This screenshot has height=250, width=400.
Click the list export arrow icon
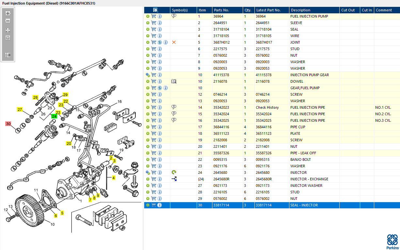(x=8, y=55)
